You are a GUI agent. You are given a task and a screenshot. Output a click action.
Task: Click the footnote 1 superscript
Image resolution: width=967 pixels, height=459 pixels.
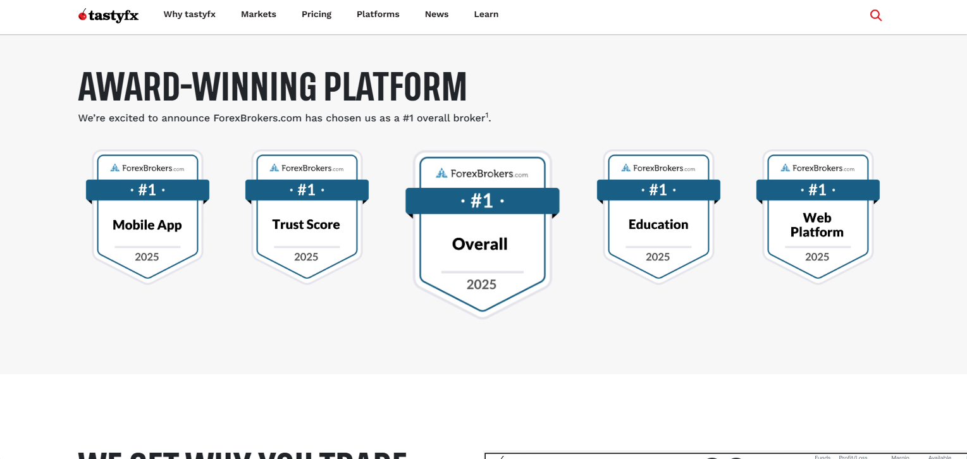coord(487,115)
